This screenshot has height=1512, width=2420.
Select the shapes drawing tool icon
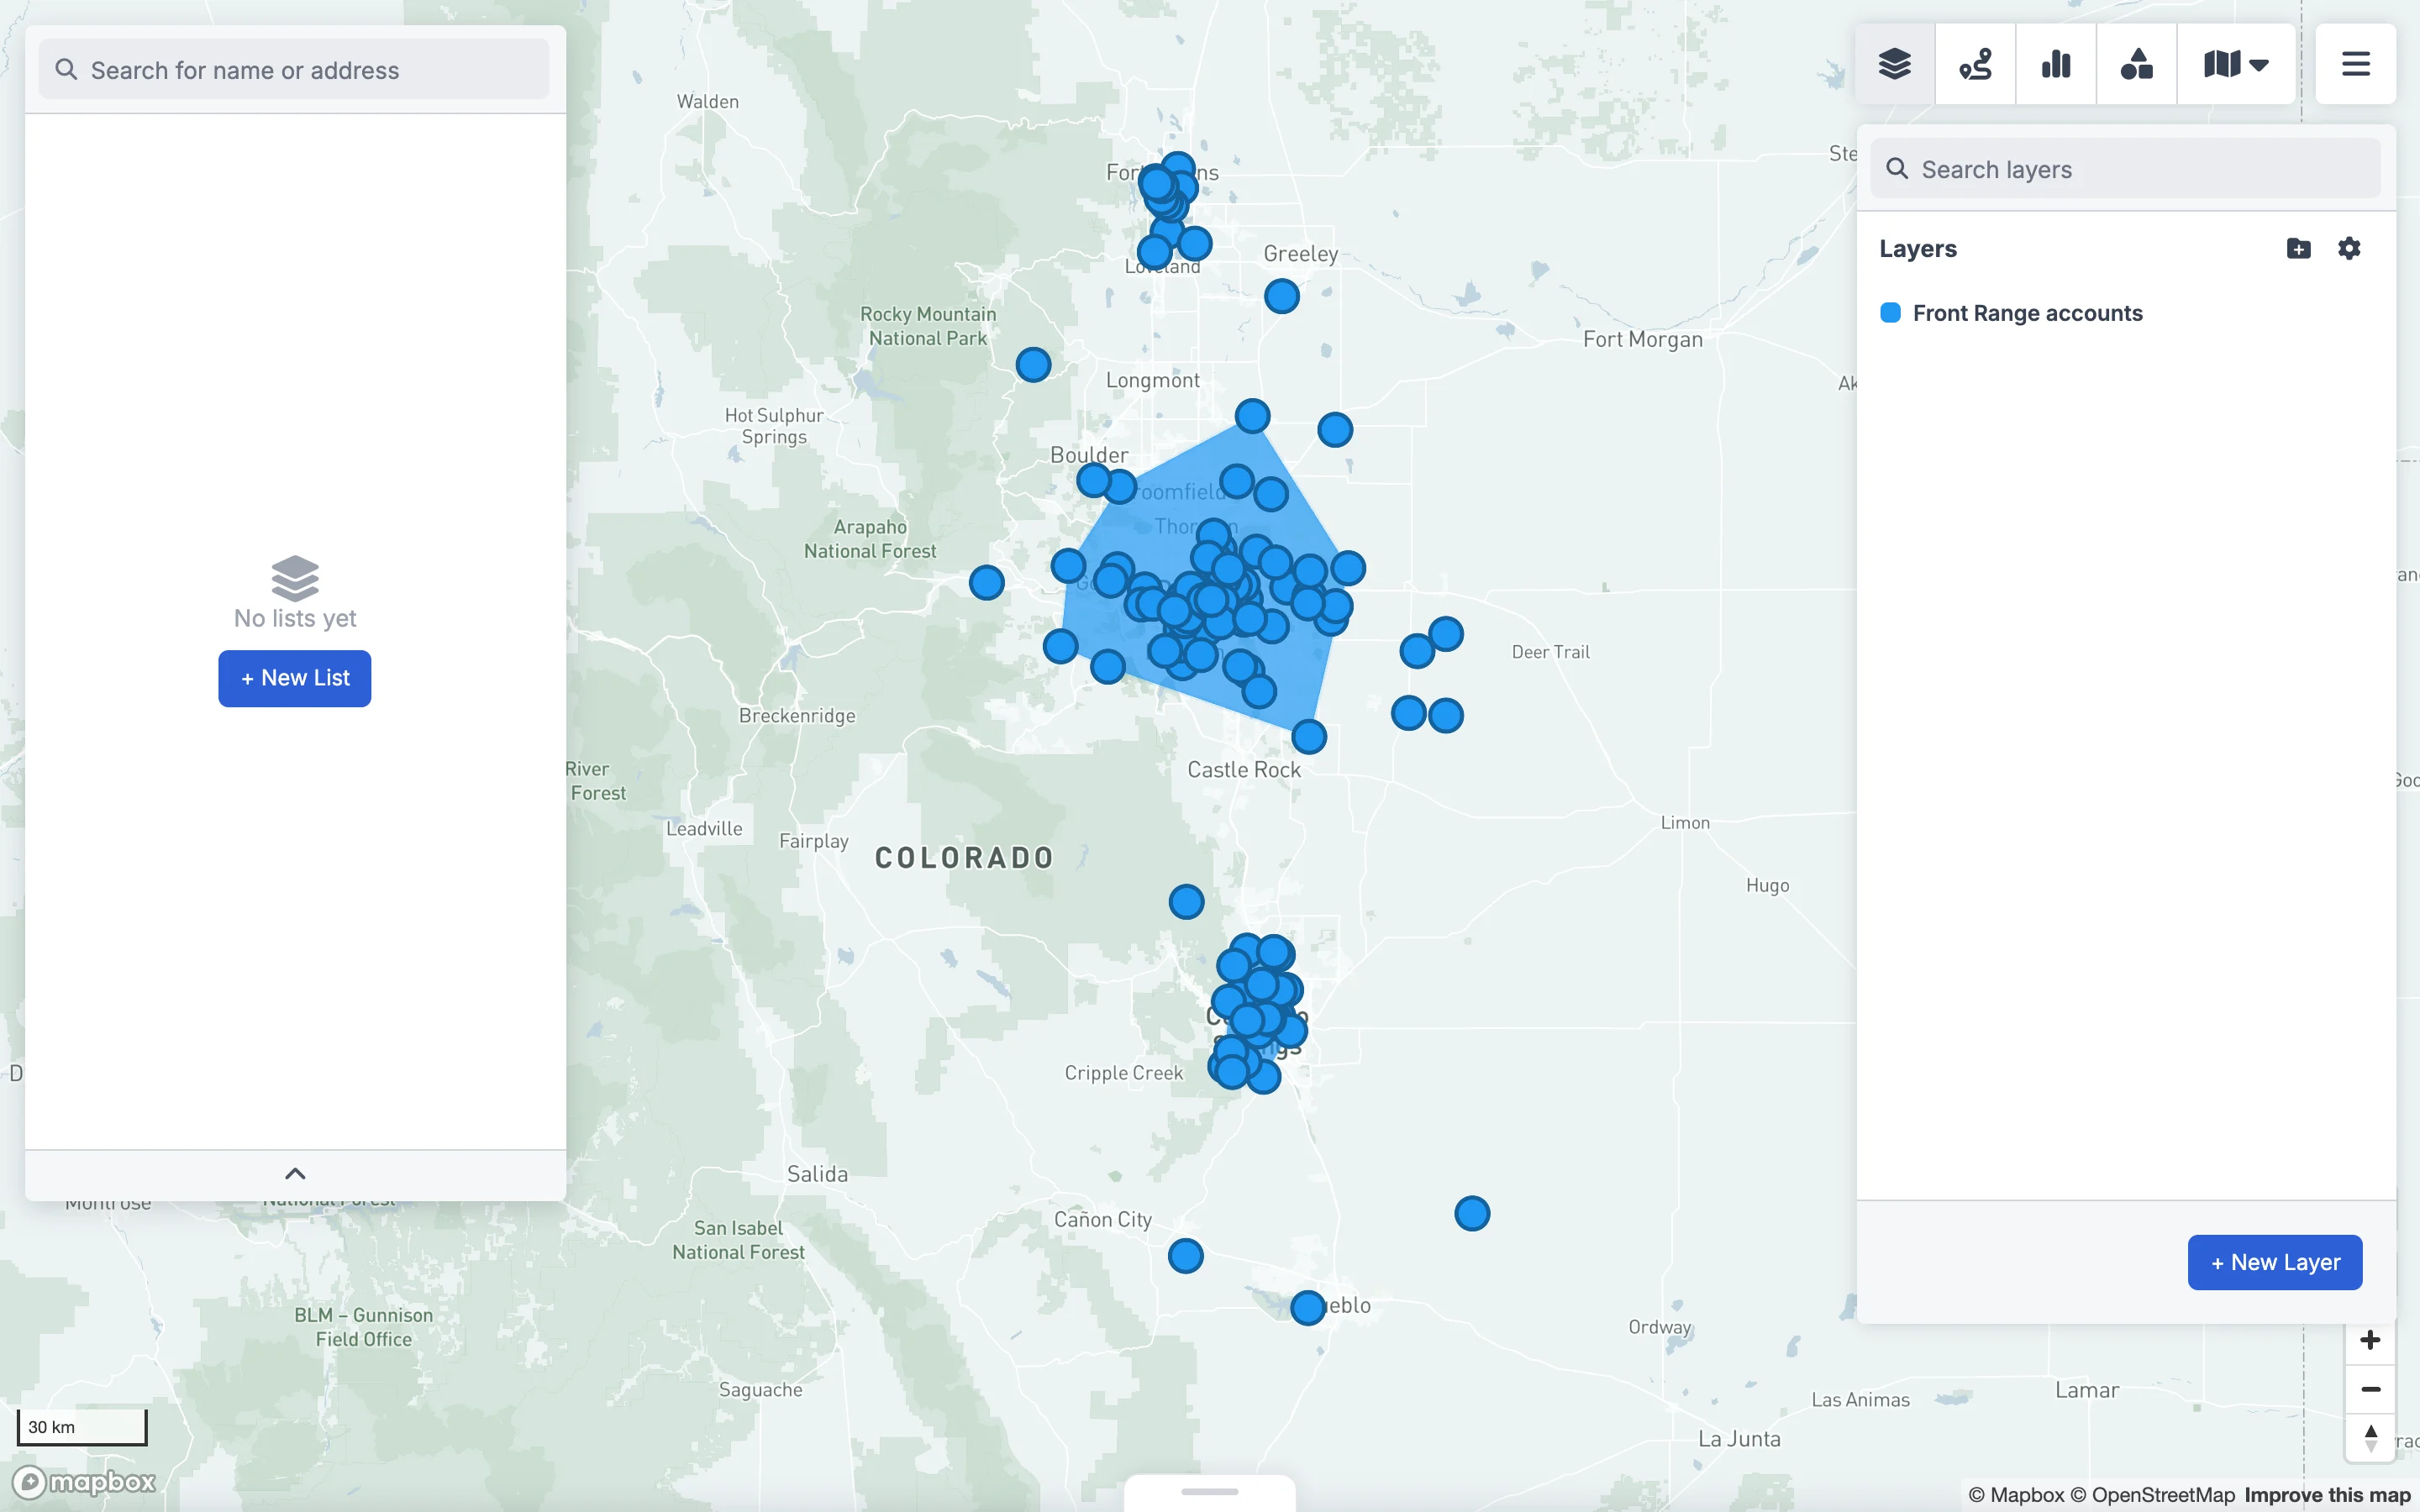(2136, 64)
